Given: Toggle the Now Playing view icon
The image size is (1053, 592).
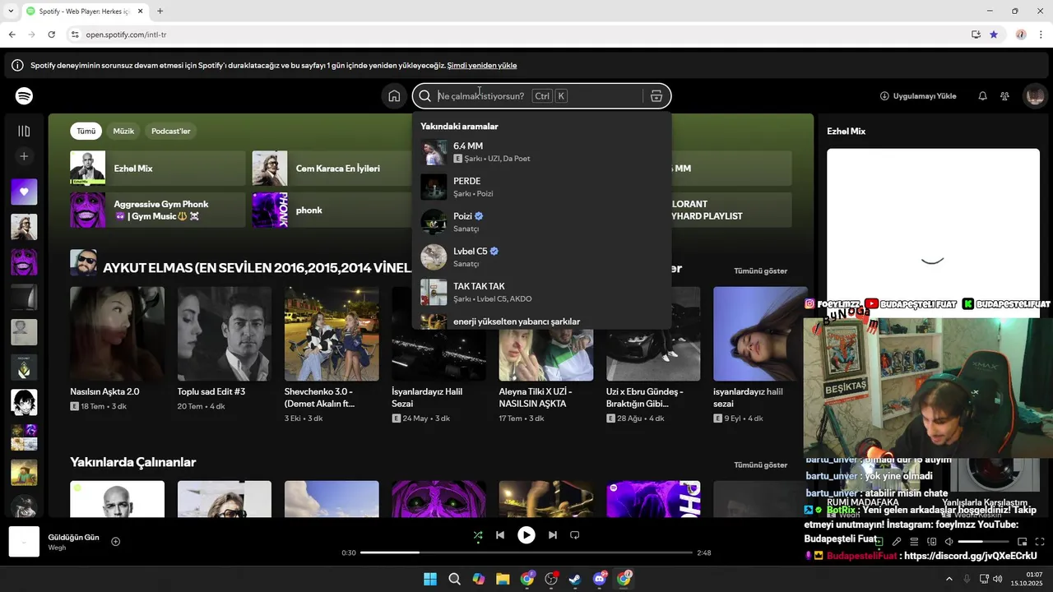Looking at the screenshot, I should 879,542.
